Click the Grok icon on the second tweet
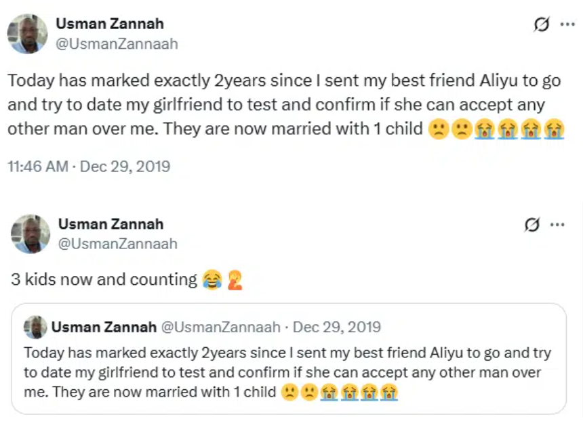 (x=532, y=225)
